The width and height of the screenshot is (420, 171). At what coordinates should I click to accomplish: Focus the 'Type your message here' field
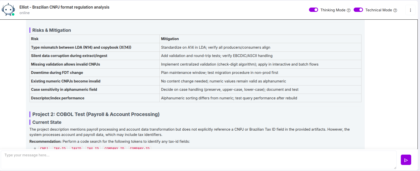tap(199, 160)
